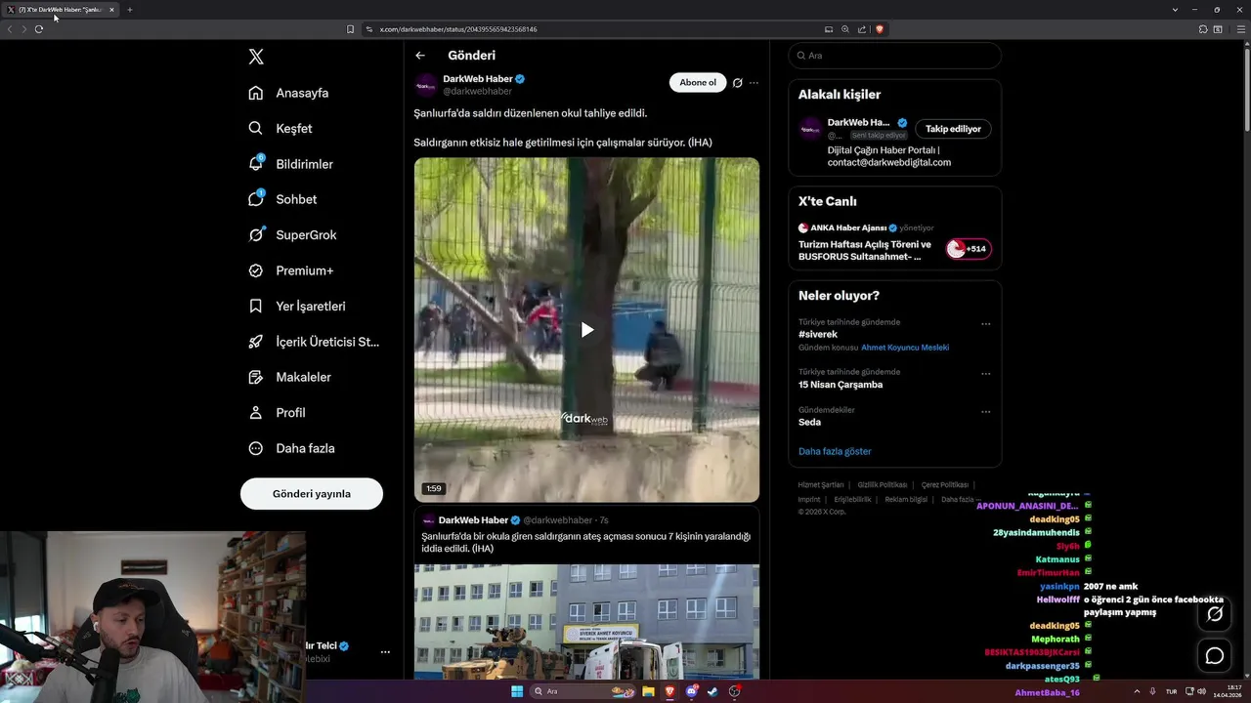This screenshot has height=703, width=1251.
Task: Open the post's three-dot more menu
Action: 754,83
